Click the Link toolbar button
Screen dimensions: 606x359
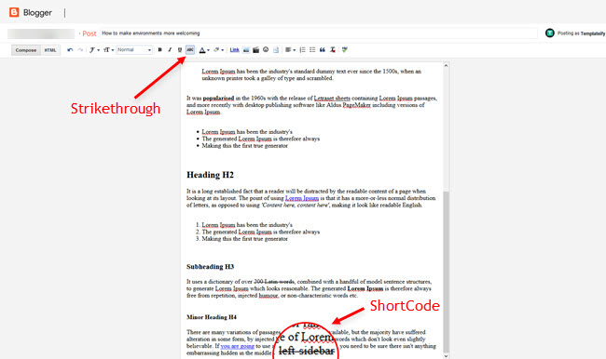point(235,49)
